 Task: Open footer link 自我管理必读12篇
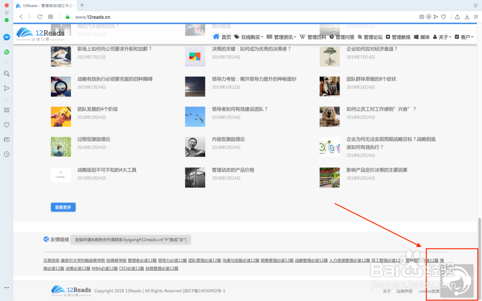[x=161, y=268]
